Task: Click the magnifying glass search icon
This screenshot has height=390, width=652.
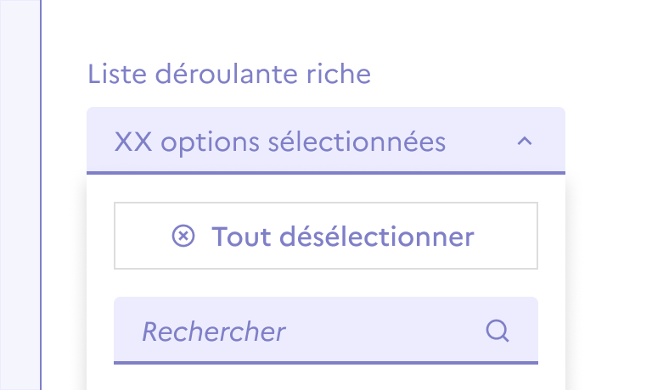Action: click(497, 331)
